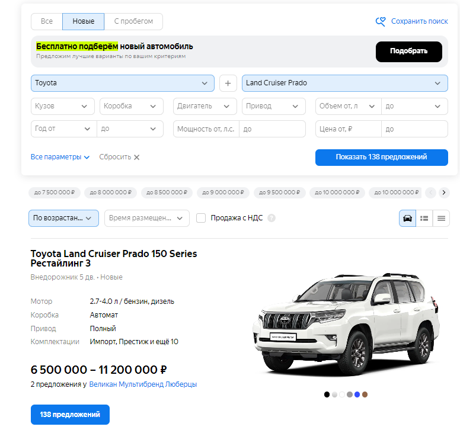This screenshot has height=433, width=460.
Task: Open Великан Мультибренд Люберцы dealer link
Action: tap(143, 384)
